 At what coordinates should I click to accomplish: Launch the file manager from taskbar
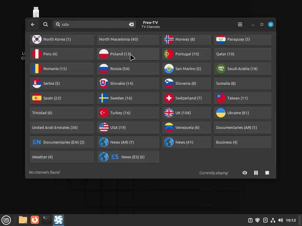pyautogui.click(x=23, y=220)
